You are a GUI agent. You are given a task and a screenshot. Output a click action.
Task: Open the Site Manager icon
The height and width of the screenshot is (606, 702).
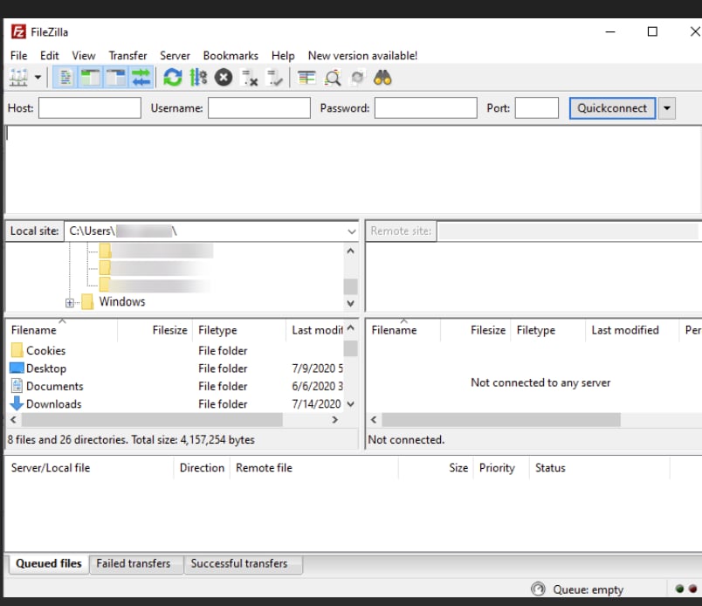pos(19,78)
